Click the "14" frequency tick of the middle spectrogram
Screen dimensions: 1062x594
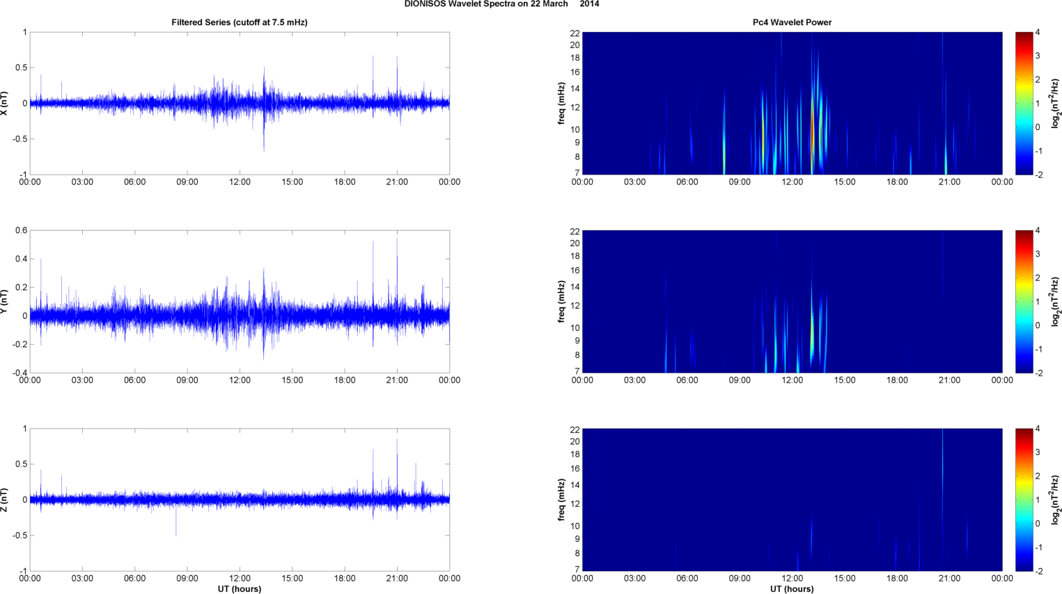pos(575,287)
